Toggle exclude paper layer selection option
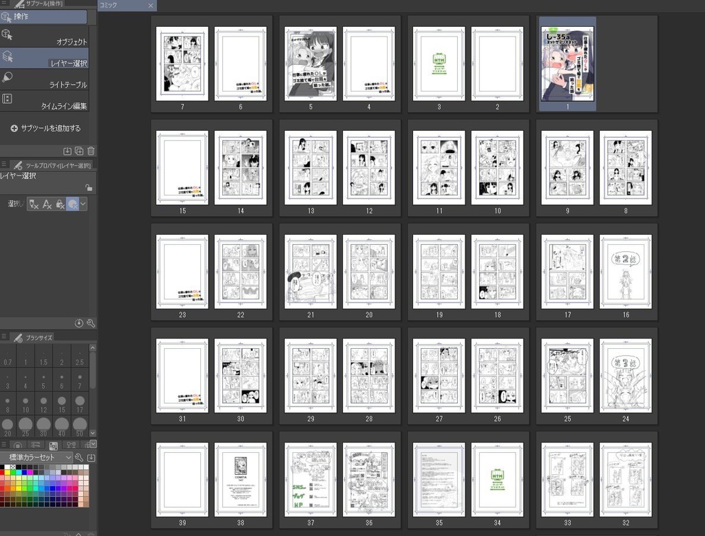This screenshot has height=536, width=705. coord(72,204)
